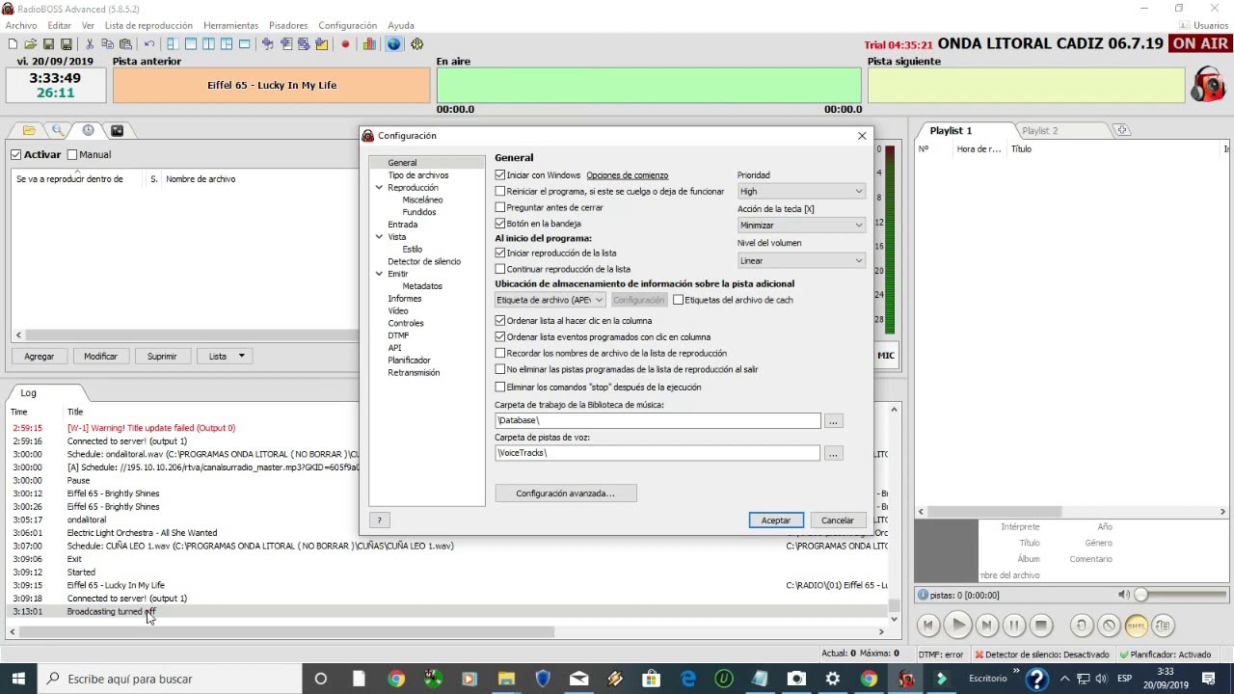This screenshot has width=1234, height=694.
Task: Click the Cut scissors toolbar icon
Action: click(x=90, y=44)
